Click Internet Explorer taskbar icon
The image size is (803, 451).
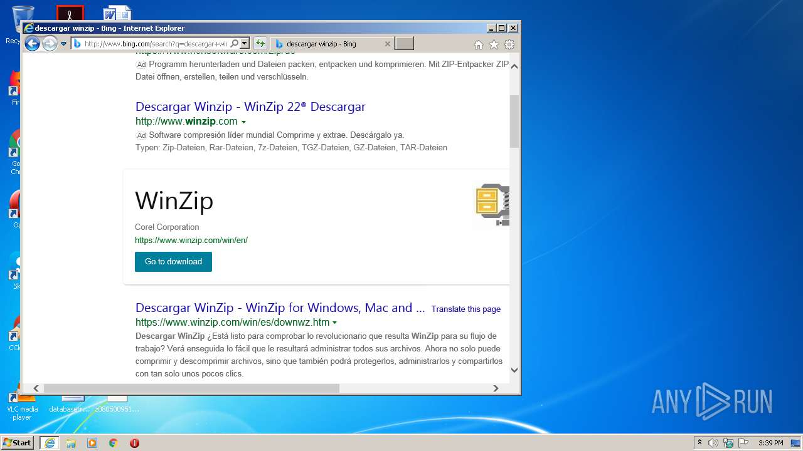(50, 442)
